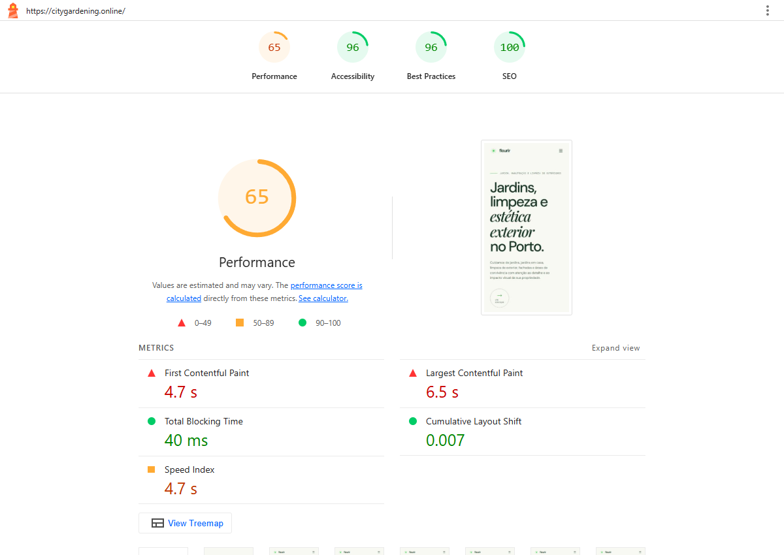Select the Speed Index label
Image resolution: width=784 pixels, height=555 pixels.
189,470
